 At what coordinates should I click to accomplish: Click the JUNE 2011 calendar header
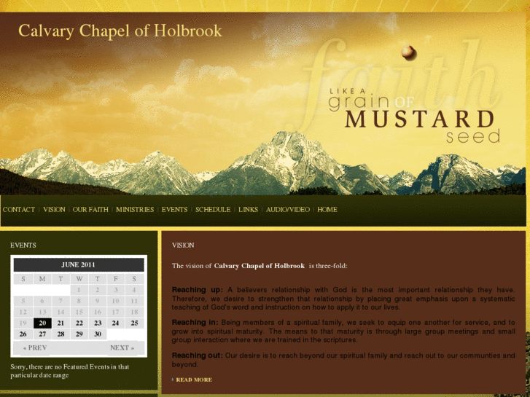79,265
